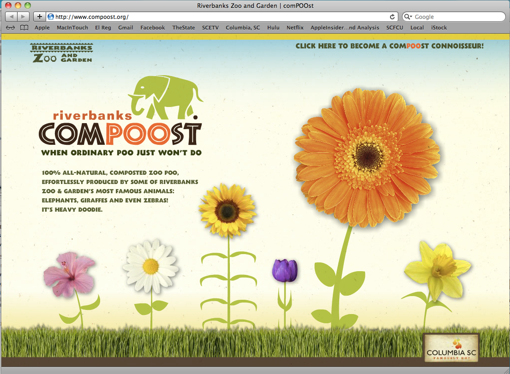
Task: Show all bookmarks book icon
Action: click(24, 28)
